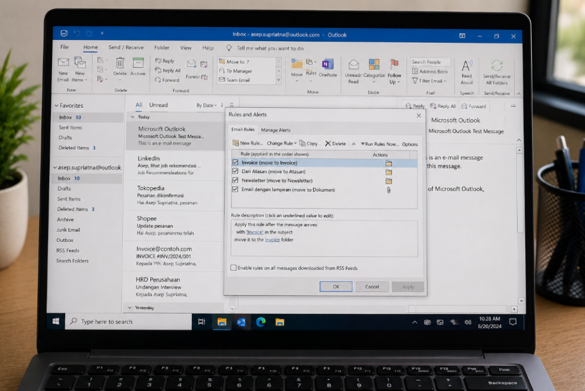Launch Microsoft Edge from the taskbar
Screen dimensions: 585x391
click(x=261, y=322)
